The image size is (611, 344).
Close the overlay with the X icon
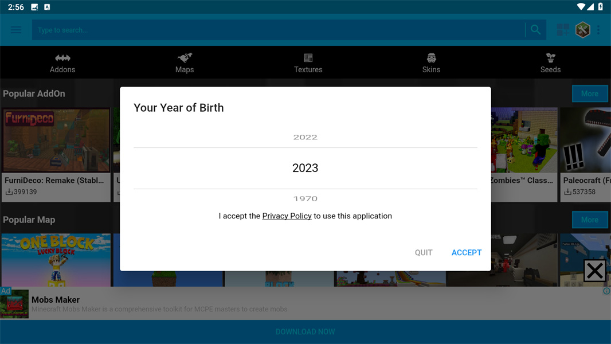594,271
